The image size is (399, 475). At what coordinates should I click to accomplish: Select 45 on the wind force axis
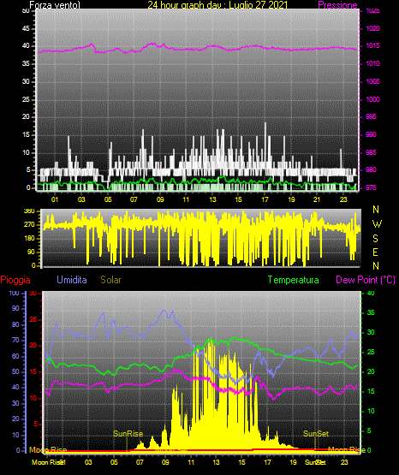[x=26, y=29]
